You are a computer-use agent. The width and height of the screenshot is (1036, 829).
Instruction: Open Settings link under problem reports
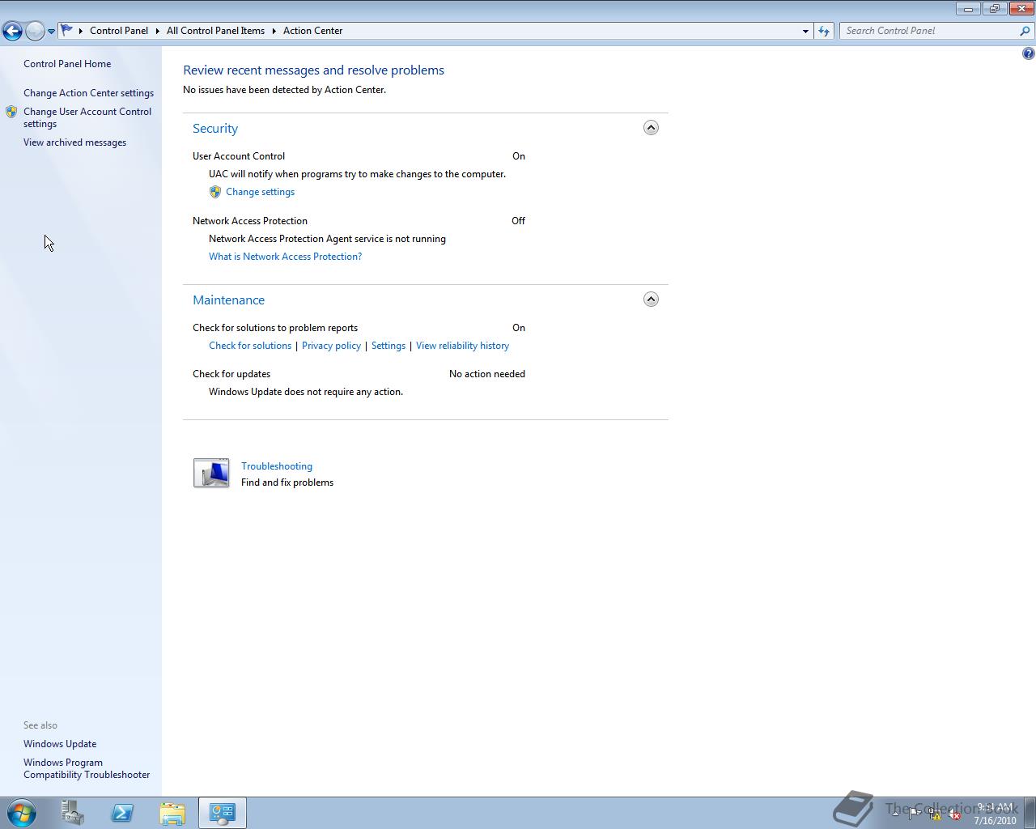click(388, 346)
